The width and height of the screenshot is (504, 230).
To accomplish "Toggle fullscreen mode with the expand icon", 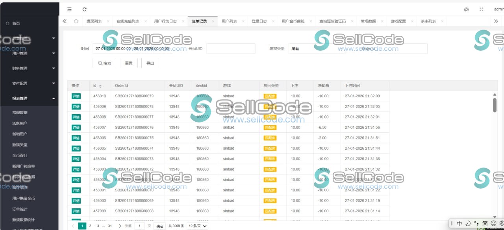I will [x=481, y=9].
